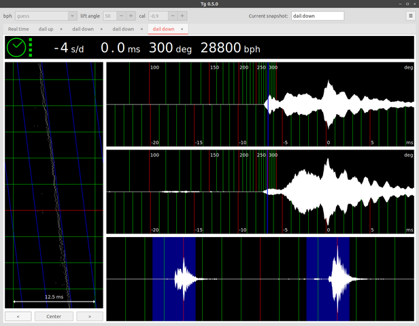Select the first dail down tab
This screenshot has height=326, width=419.
click(x=83, y=29)
